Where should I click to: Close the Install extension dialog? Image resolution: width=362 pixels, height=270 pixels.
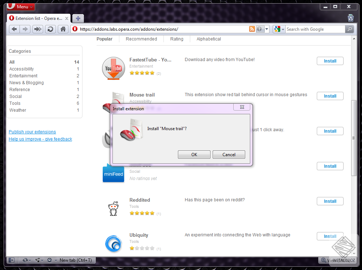pyautogui.click(x=242, y=107)
